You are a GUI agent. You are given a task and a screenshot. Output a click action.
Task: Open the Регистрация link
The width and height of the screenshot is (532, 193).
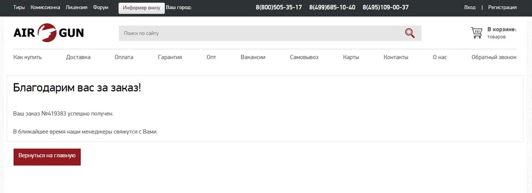click(503, 7)
